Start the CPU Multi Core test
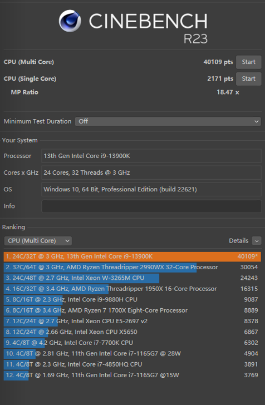This screenshot has height=405, width=265. click(x=248, y=62)
